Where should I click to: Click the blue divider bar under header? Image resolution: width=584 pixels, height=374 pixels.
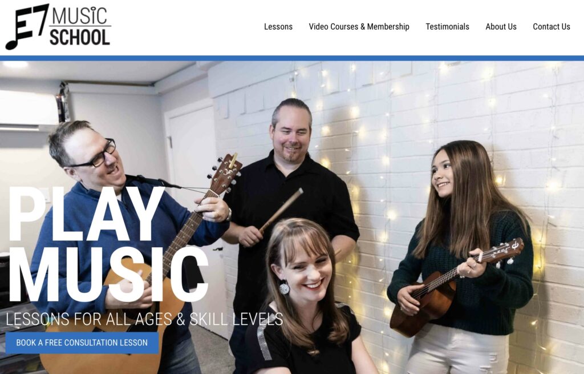pos(292,58)
